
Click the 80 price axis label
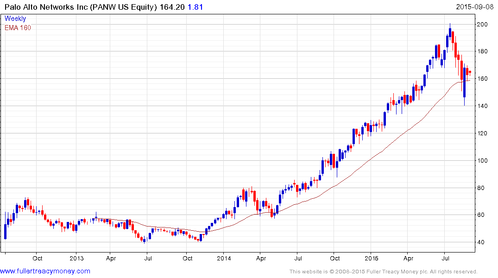(481, 188)
